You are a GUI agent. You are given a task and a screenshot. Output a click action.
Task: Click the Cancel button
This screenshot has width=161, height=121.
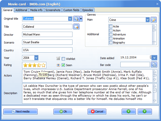click(97, 111)
